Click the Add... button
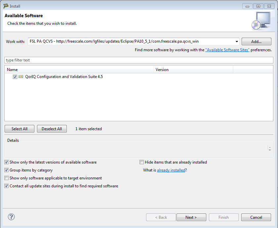This screenshot has height=228, width=278. click(257, 42)
